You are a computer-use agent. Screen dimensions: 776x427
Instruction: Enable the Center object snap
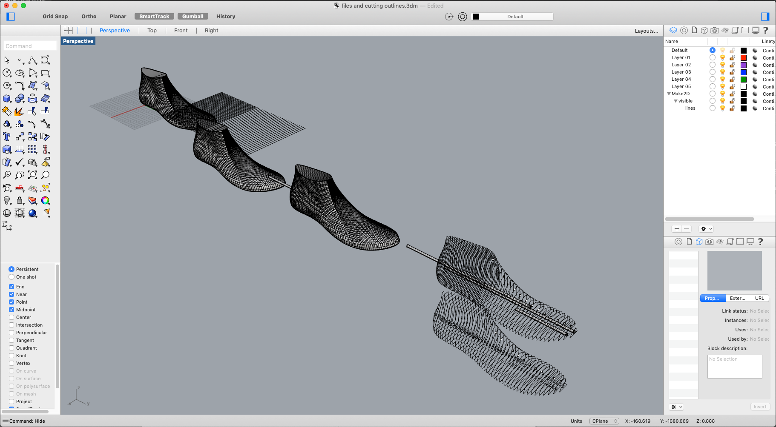pos(11,317)
